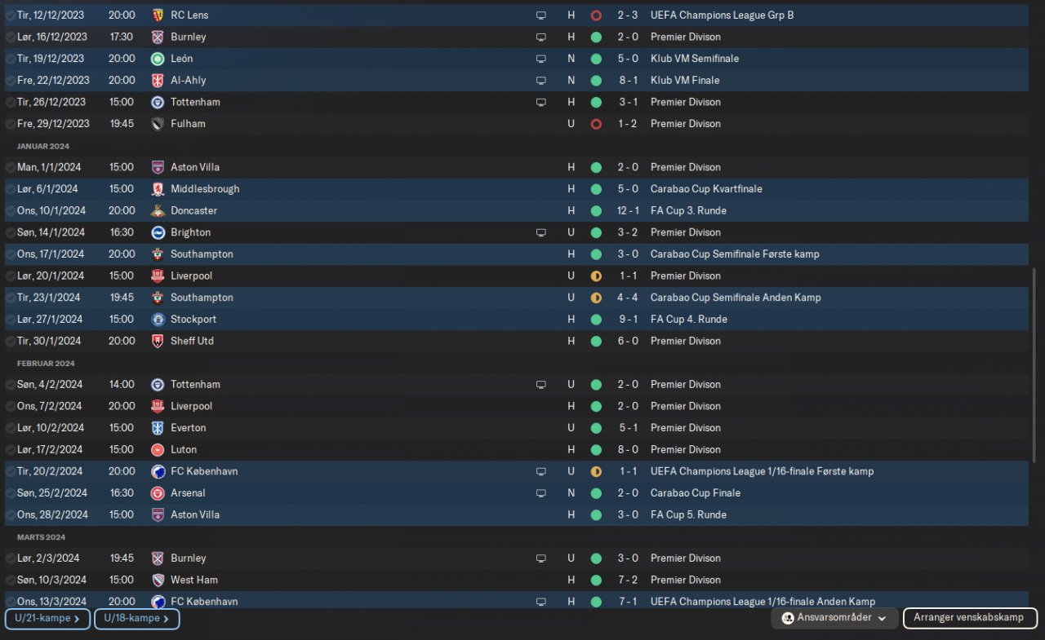Open the Ansvarsområder dropdown
Screen dimensions: 1045x640
point(834,618)
